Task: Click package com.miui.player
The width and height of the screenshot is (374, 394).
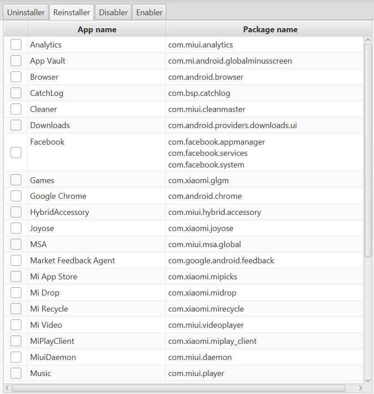Action: point(196,373)
